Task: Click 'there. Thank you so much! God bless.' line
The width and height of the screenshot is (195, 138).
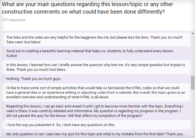Action: click(x=36, y=70)
